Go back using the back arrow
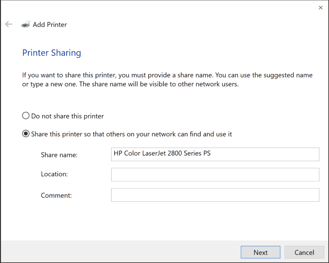Screen dimensions: 329x263 coord(9,24)
